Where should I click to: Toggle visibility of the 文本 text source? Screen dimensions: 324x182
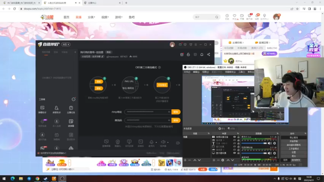[x=234, y=143]
